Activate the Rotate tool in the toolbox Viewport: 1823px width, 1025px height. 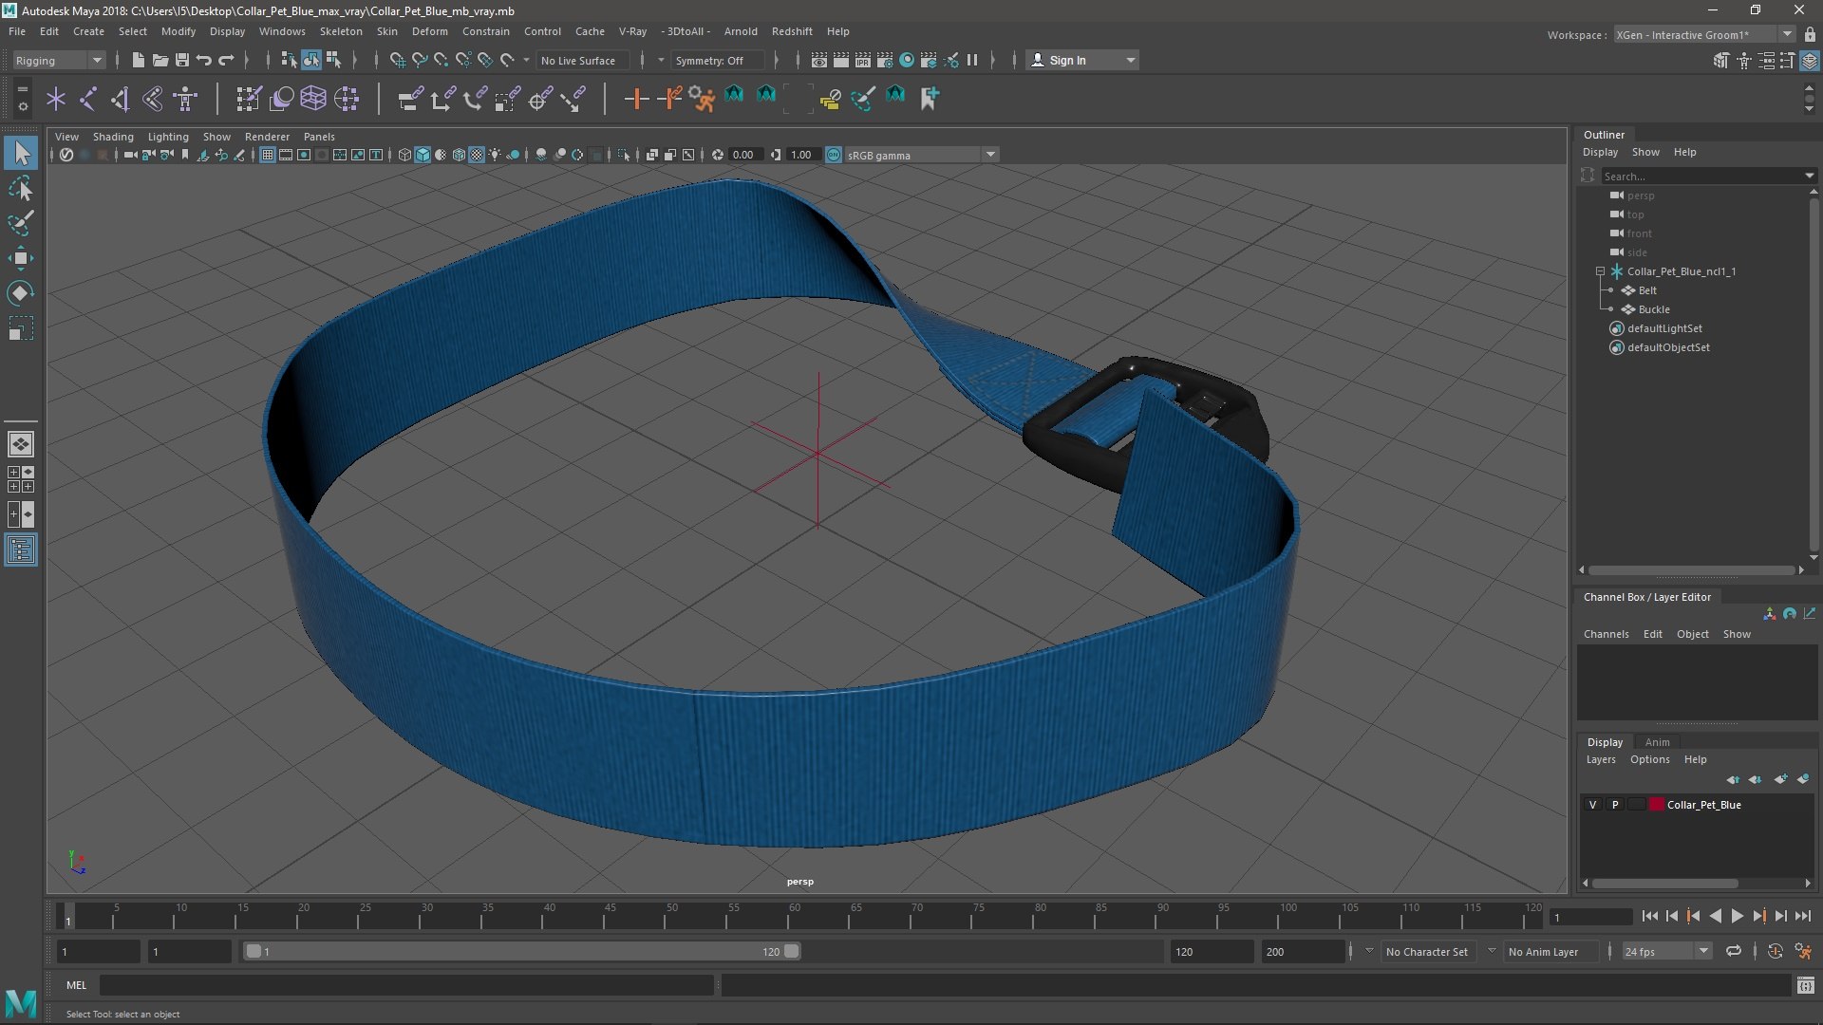pos(21,293)
